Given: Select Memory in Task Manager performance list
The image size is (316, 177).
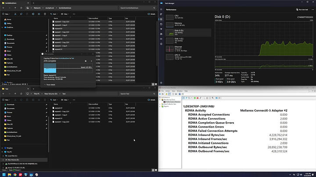Looking at the screenshot, I should (188, 25).
